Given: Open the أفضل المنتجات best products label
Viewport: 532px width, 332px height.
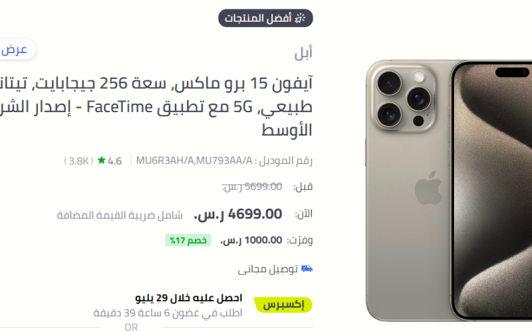Looking at the screenshot, I should click(x=265, y=18).
